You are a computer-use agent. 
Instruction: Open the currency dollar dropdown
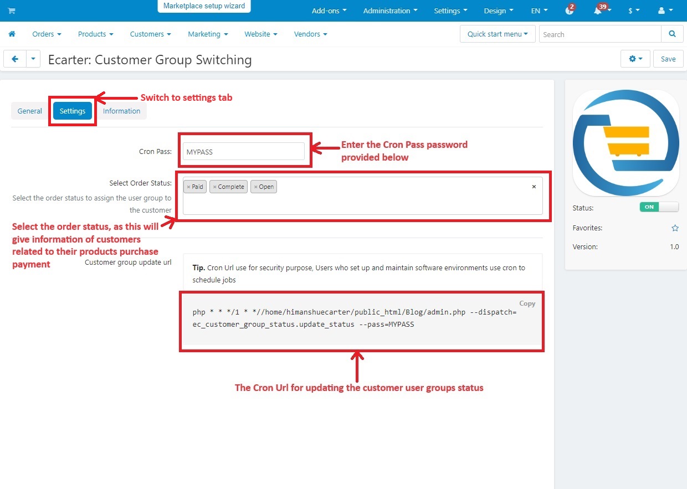click(633, 11)
